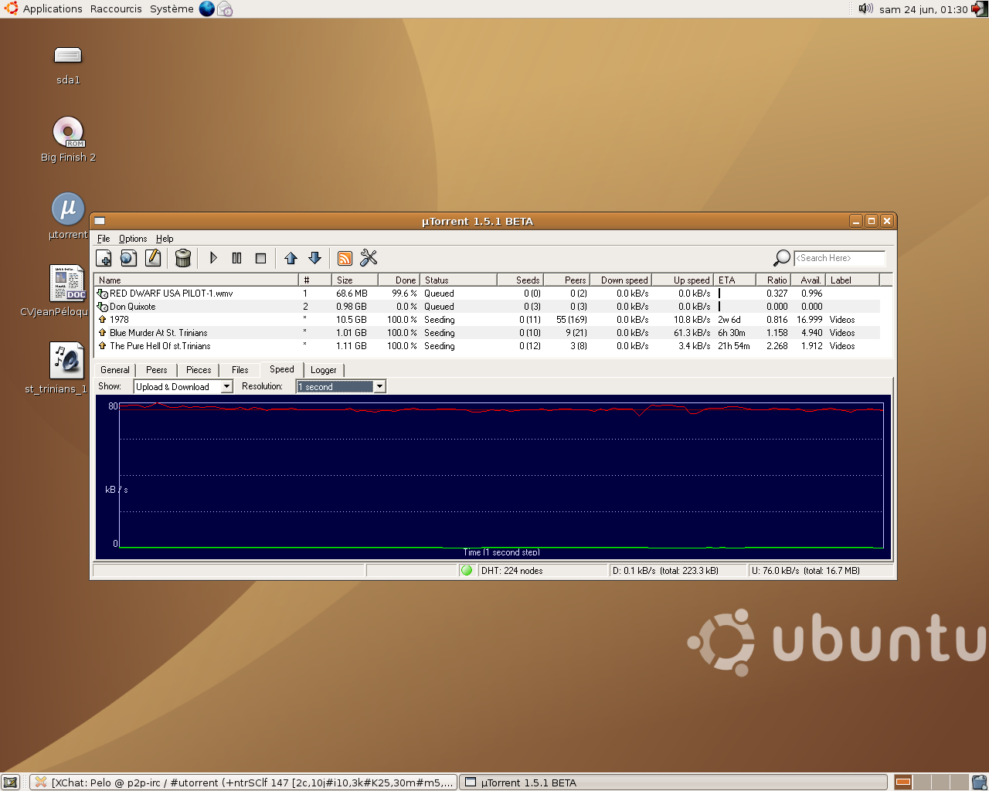Sort torrents by Seeds column header
This screenshot has height=791, width=989.
point(520,280)
